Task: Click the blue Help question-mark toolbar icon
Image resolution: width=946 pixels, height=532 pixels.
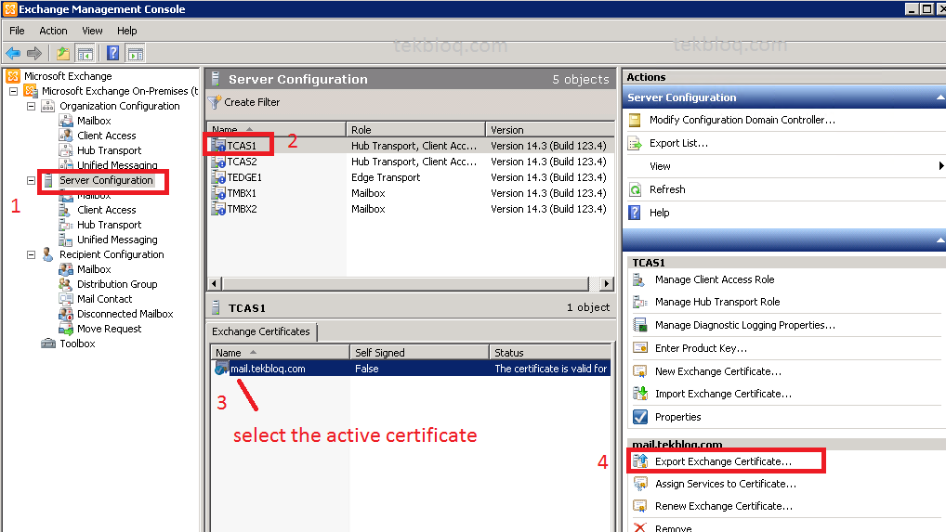Action: click(112, 54)
